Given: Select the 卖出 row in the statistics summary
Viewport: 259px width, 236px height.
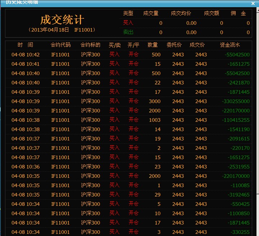Looking at the screenshot, I should (128, 32).
